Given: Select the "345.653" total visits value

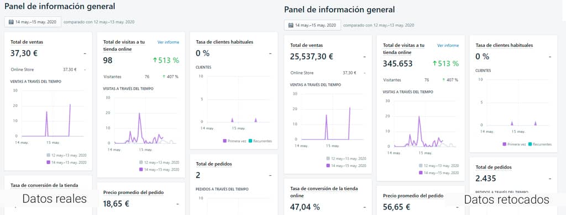Looking at the screenshot, I should [x=398, y=64].
